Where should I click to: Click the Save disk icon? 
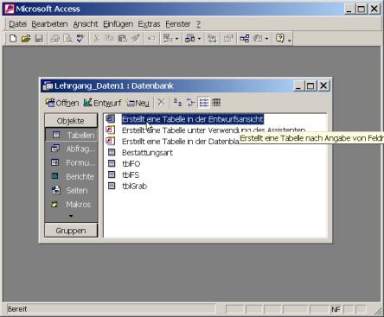tap(39, 38)
